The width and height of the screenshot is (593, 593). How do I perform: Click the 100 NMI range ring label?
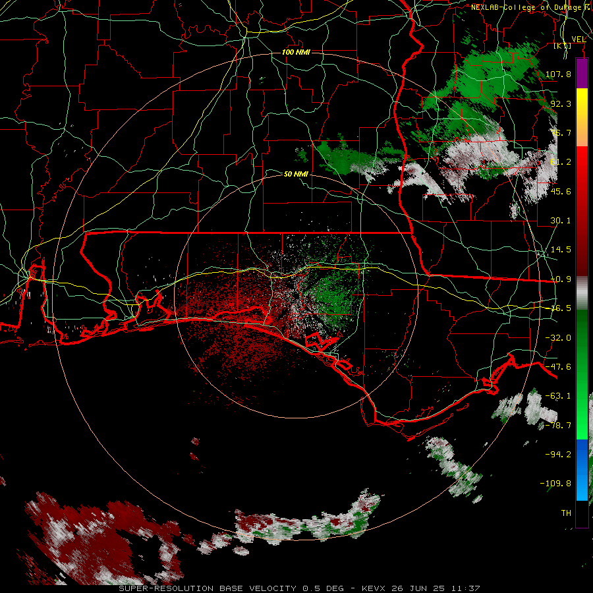296,52
